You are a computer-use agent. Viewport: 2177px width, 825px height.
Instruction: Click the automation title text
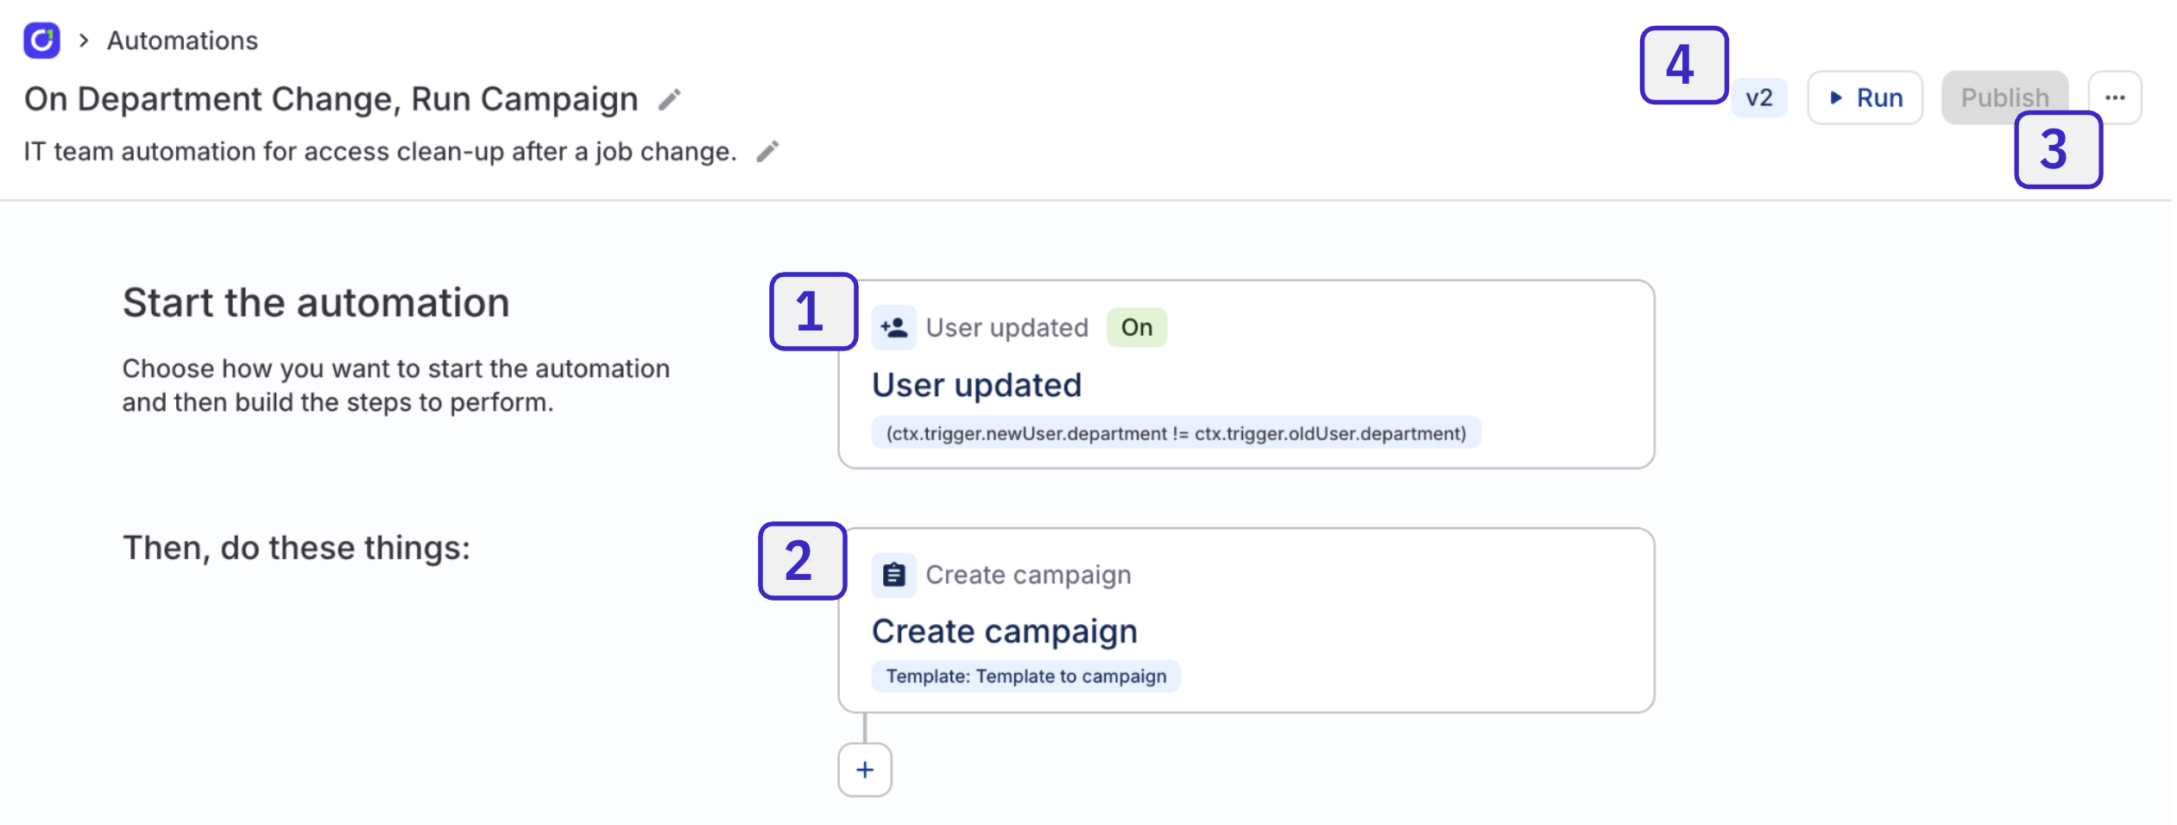point(331,100)
